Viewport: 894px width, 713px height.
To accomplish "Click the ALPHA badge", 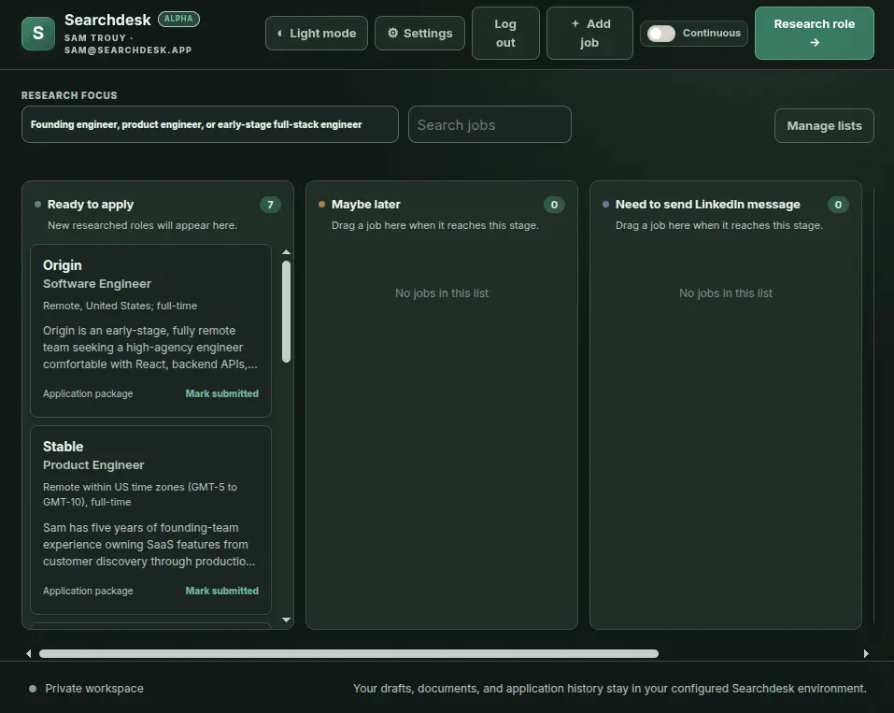I will (x=178, y=19).
